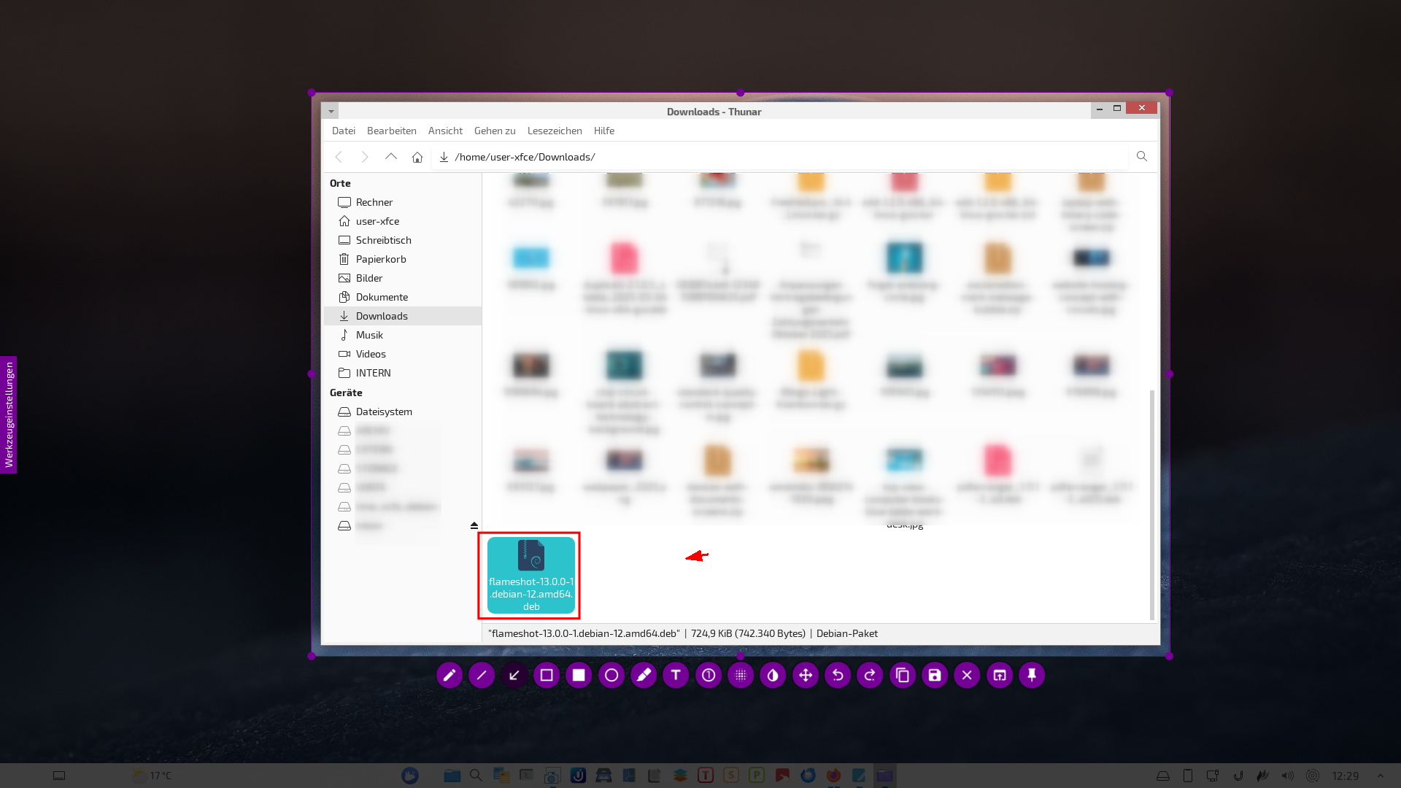Go back in Thunar history
The width and height of the screenshot is (1401, 788).
click(x=339, y=157)
